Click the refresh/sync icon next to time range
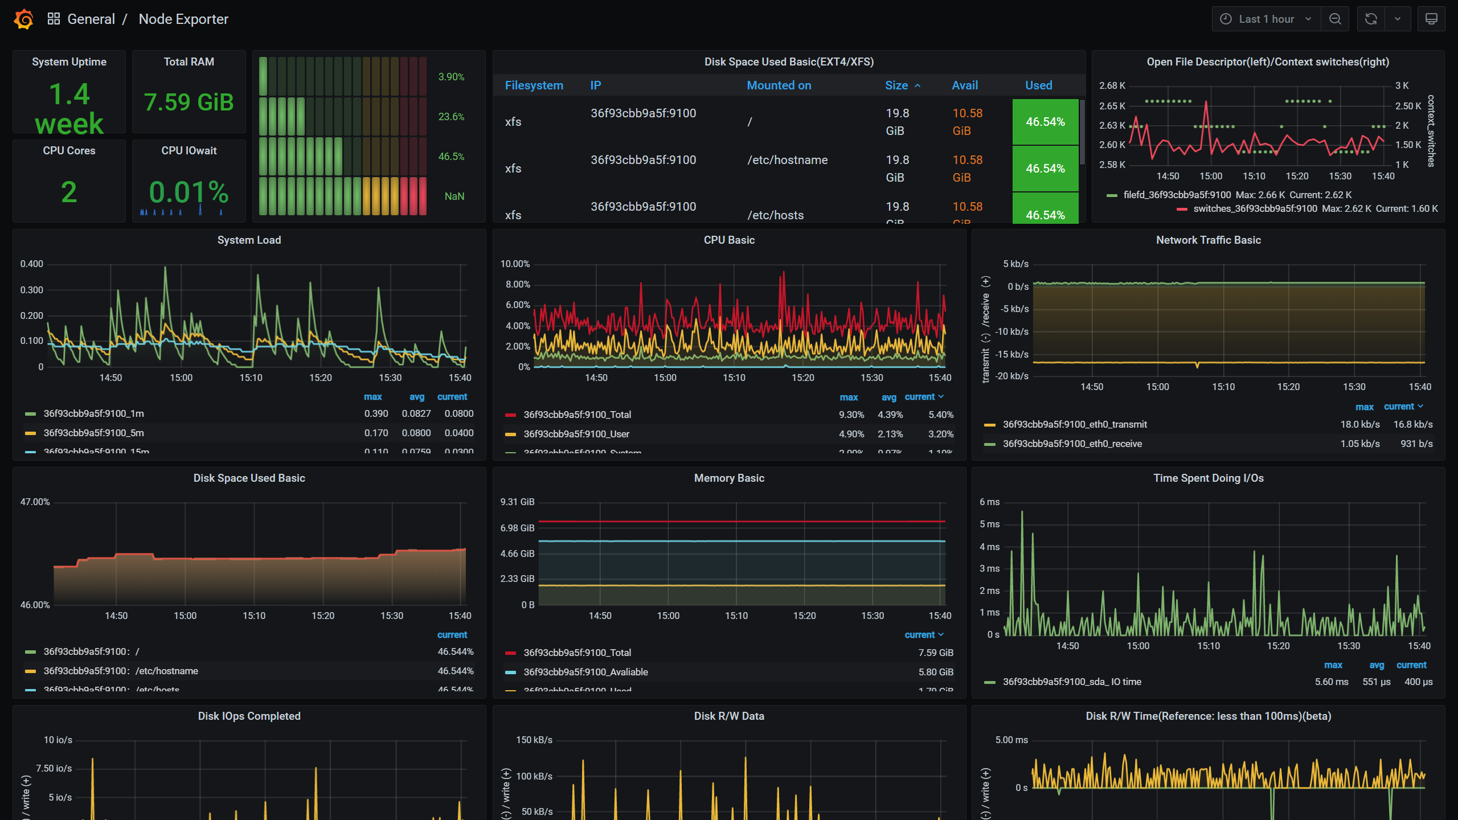1458x820 pixels. coord(1371,19)
